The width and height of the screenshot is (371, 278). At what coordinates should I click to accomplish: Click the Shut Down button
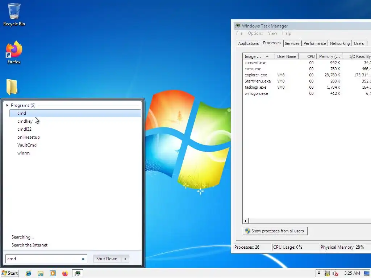tap(107, 259)
